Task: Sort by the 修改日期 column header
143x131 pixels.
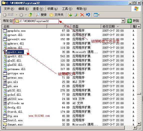Action: (x=116, y=27)
